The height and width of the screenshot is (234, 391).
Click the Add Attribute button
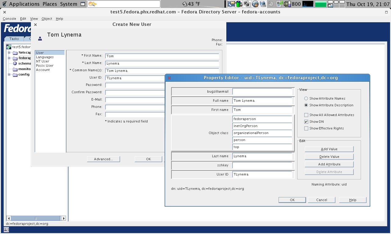tap(329, 164)
